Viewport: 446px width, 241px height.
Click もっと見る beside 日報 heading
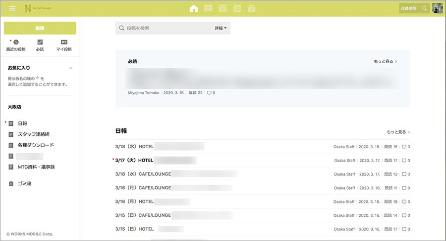[x=398, y=132]
